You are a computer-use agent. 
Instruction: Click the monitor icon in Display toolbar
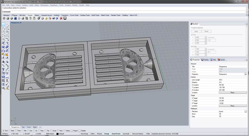tap(65, 18)
